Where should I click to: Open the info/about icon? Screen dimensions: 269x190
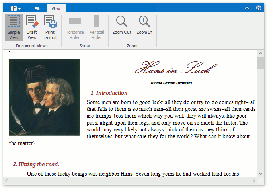point(259,8)
